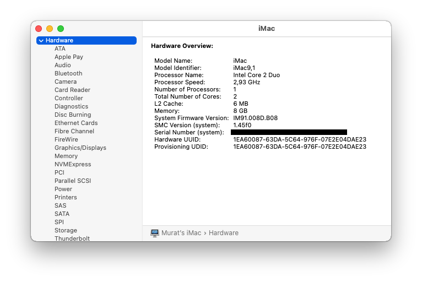Zoom the window with the green button
Screen dimensions: 422x282
pyautogui.click(x=61, y=29)
